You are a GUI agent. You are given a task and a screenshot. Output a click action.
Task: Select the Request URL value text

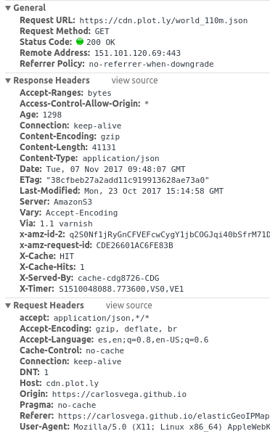pos(163,20)
